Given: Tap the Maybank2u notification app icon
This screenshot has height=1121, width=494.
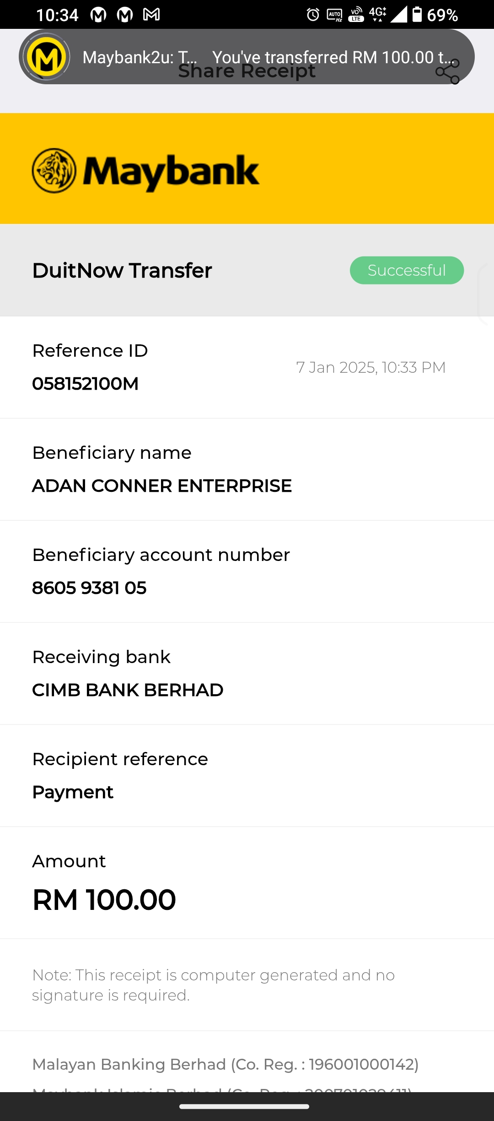Looking at the screenshot, I should [x=46, y=57].
